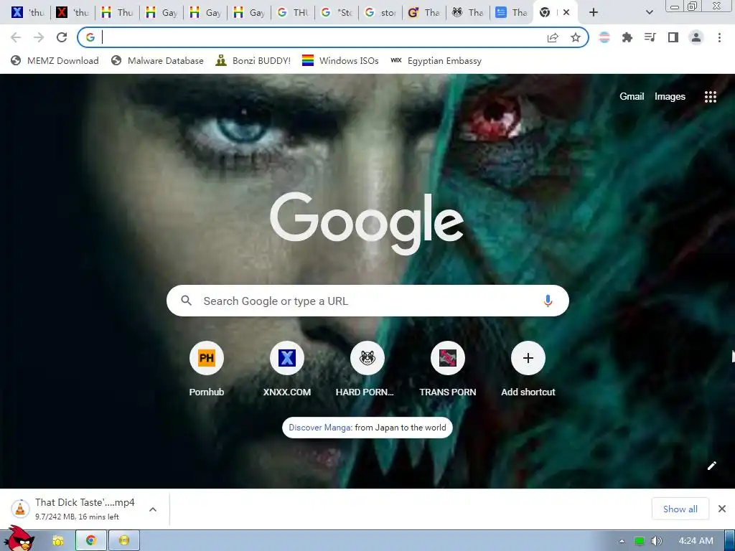Switch to the 'THU' Google tab
The image size is (735, 551).
coord(293,13)
